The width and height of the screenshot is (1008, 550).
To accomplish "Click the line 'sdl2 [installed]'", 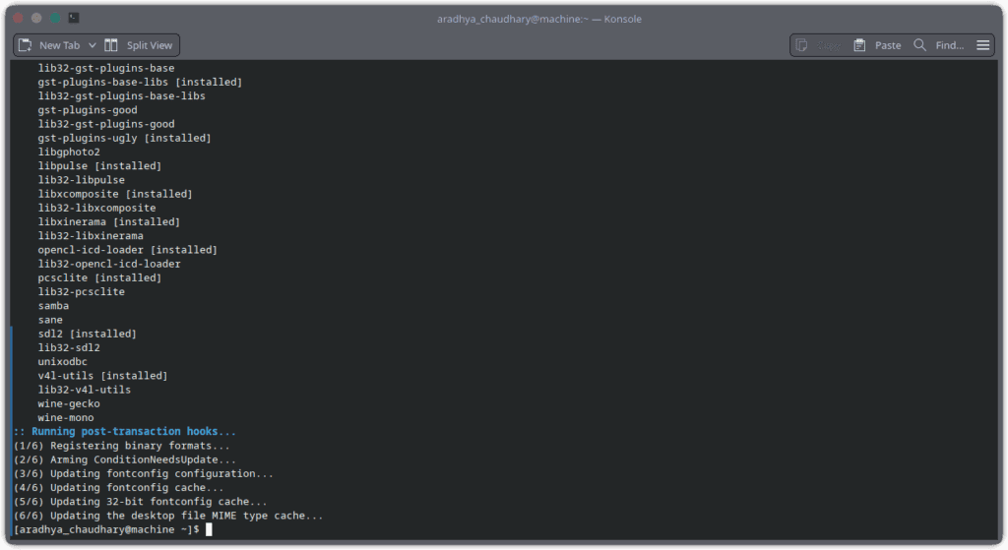I will (88, 335).
